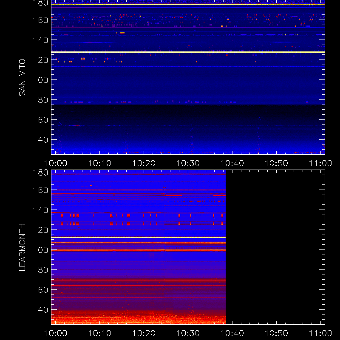
Task: Click 10:30 label under Learmonth plot
Action: [x=188, y=333]
